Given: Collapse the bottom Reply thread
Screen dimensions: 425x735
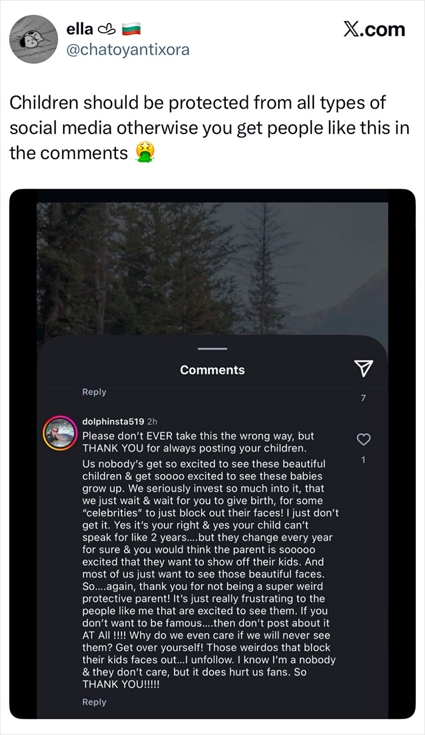Looking at the screenshot, I should [95, 702].
